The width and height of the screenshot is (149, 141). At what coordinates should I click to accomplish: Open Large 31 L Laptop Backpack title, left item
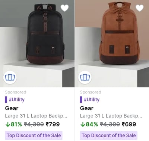click(x=36, y=116)
